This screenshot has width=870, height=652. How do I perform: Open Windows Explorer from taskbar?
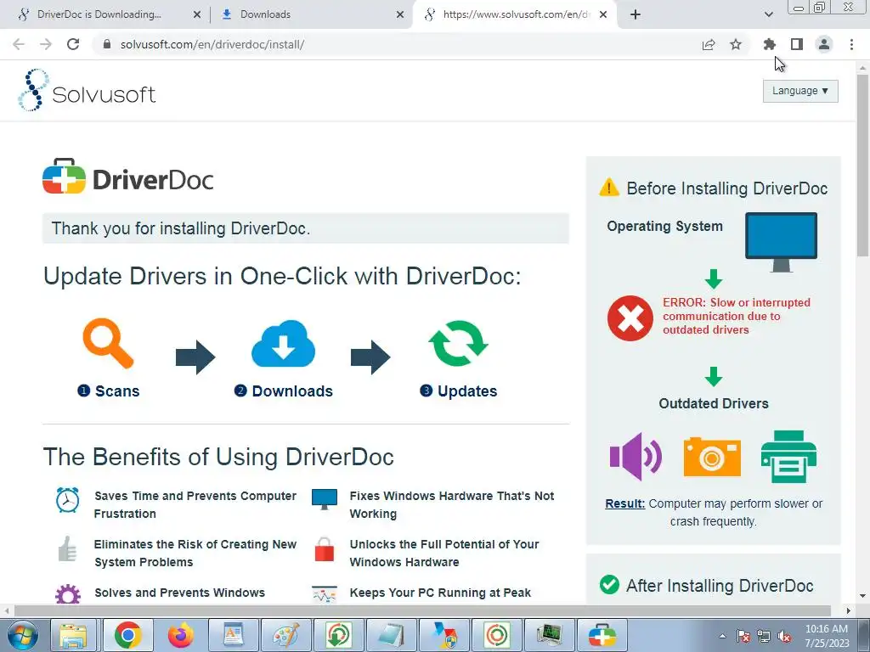[74, 635]
